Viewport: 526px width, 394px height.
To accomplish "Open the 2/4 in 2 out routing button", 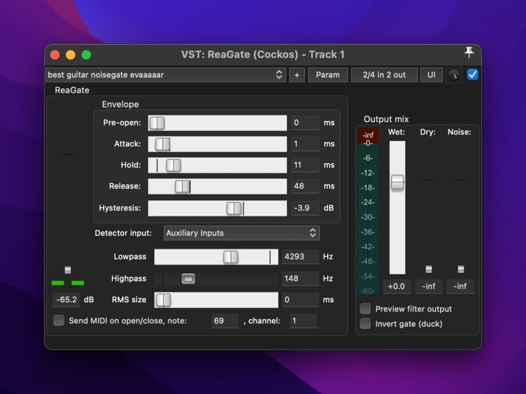I will 384,75.
